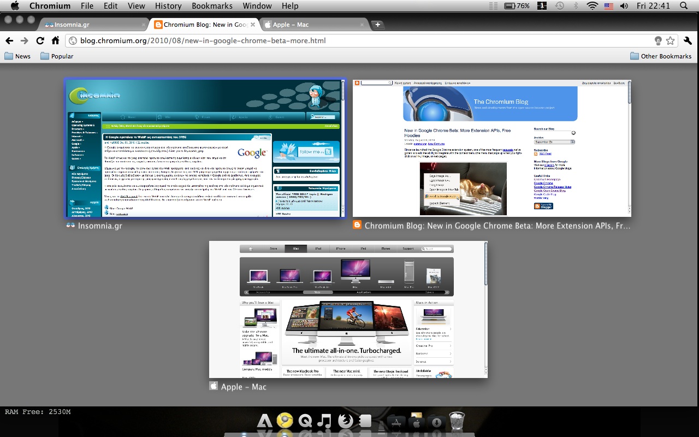Open the Help menu
Image resolution: width=699 pixels, height=437 pixels.
pyautogui.click(x=290, y=6)
